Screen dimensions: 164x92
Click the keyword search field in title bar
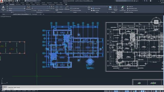tap(123, 1)
